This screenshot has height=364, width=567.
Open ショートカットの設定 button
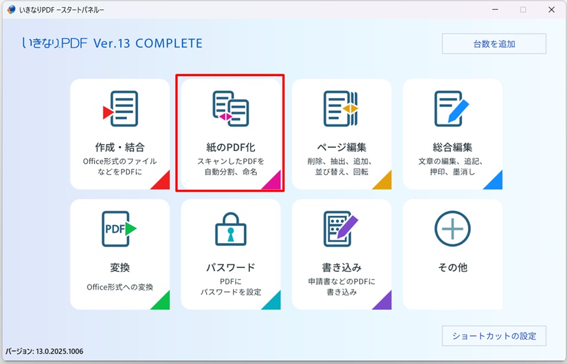tap(494, 336)
